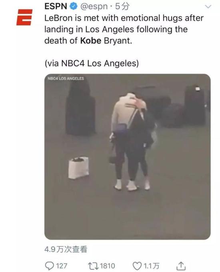View the 1810 retweets count

click(108, 266)
